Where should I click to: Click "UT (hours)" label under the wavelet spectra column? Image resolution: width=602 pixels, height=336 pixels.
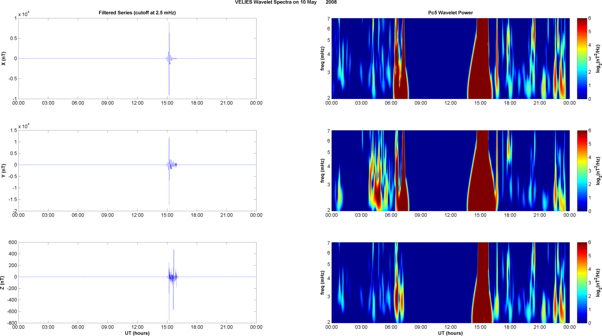tap(450, 333)
